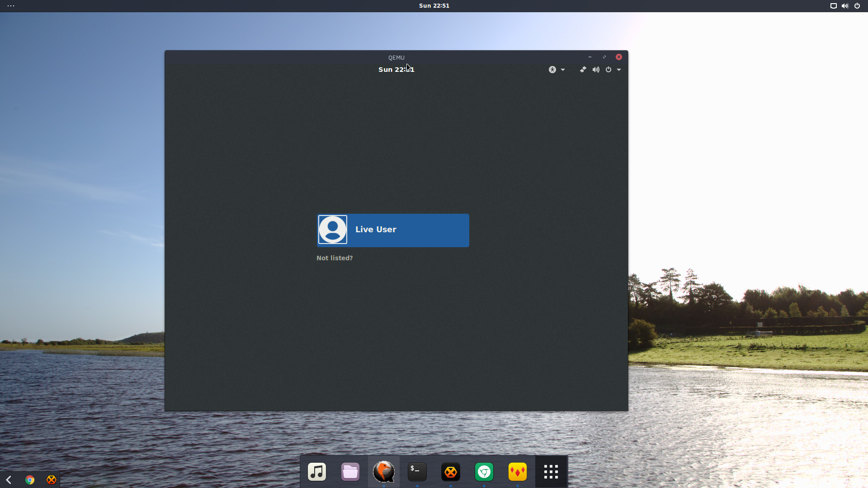This screenshot has width=868, height=488.
Task: Select the Live User account
Action: click(393, 230)
